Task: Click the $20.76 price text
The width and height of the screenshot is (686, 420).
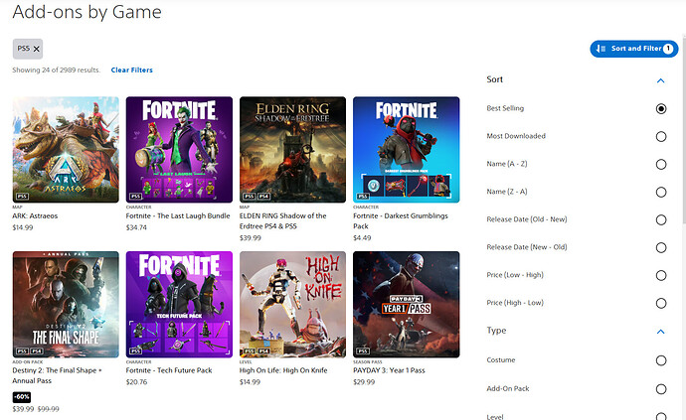Action: click(x=136, y=382)
